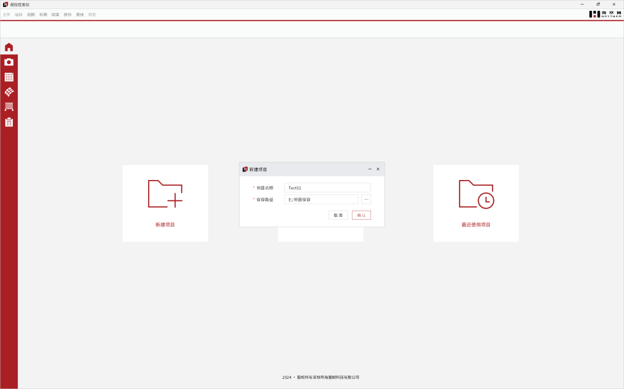Close the 新建项目 dialog
This screenshot has height=389, width=624.
pyautogui.click(x=378, y=169)
